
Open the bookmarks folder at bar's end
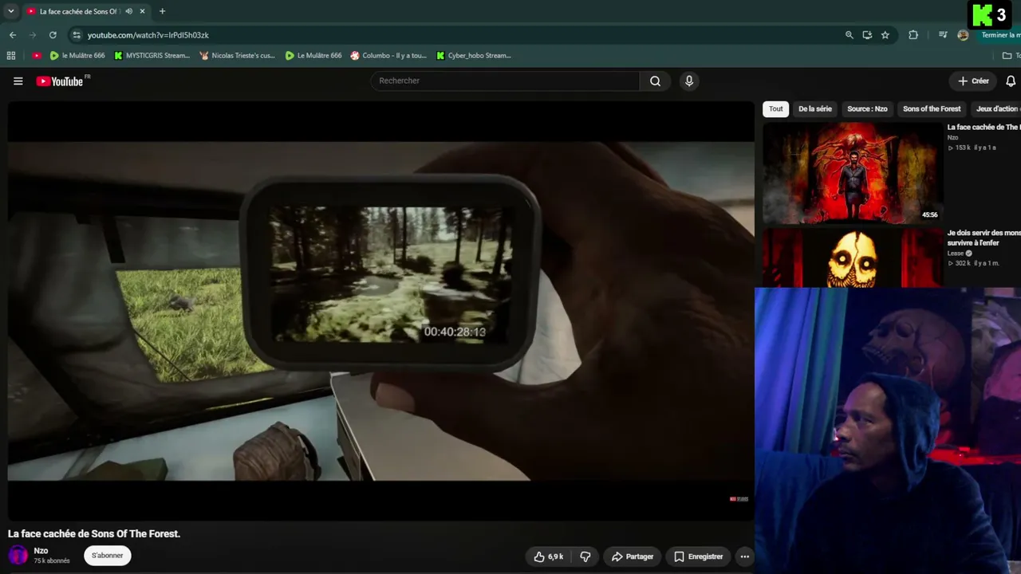click(x=1011, y=56)
